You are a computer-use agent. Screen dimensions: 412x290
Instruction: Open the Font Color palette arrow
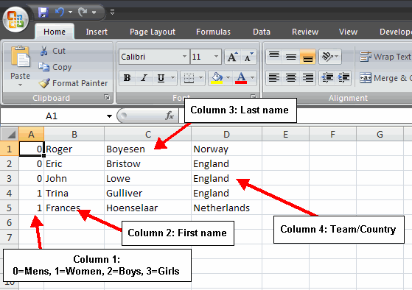(253, 78)
